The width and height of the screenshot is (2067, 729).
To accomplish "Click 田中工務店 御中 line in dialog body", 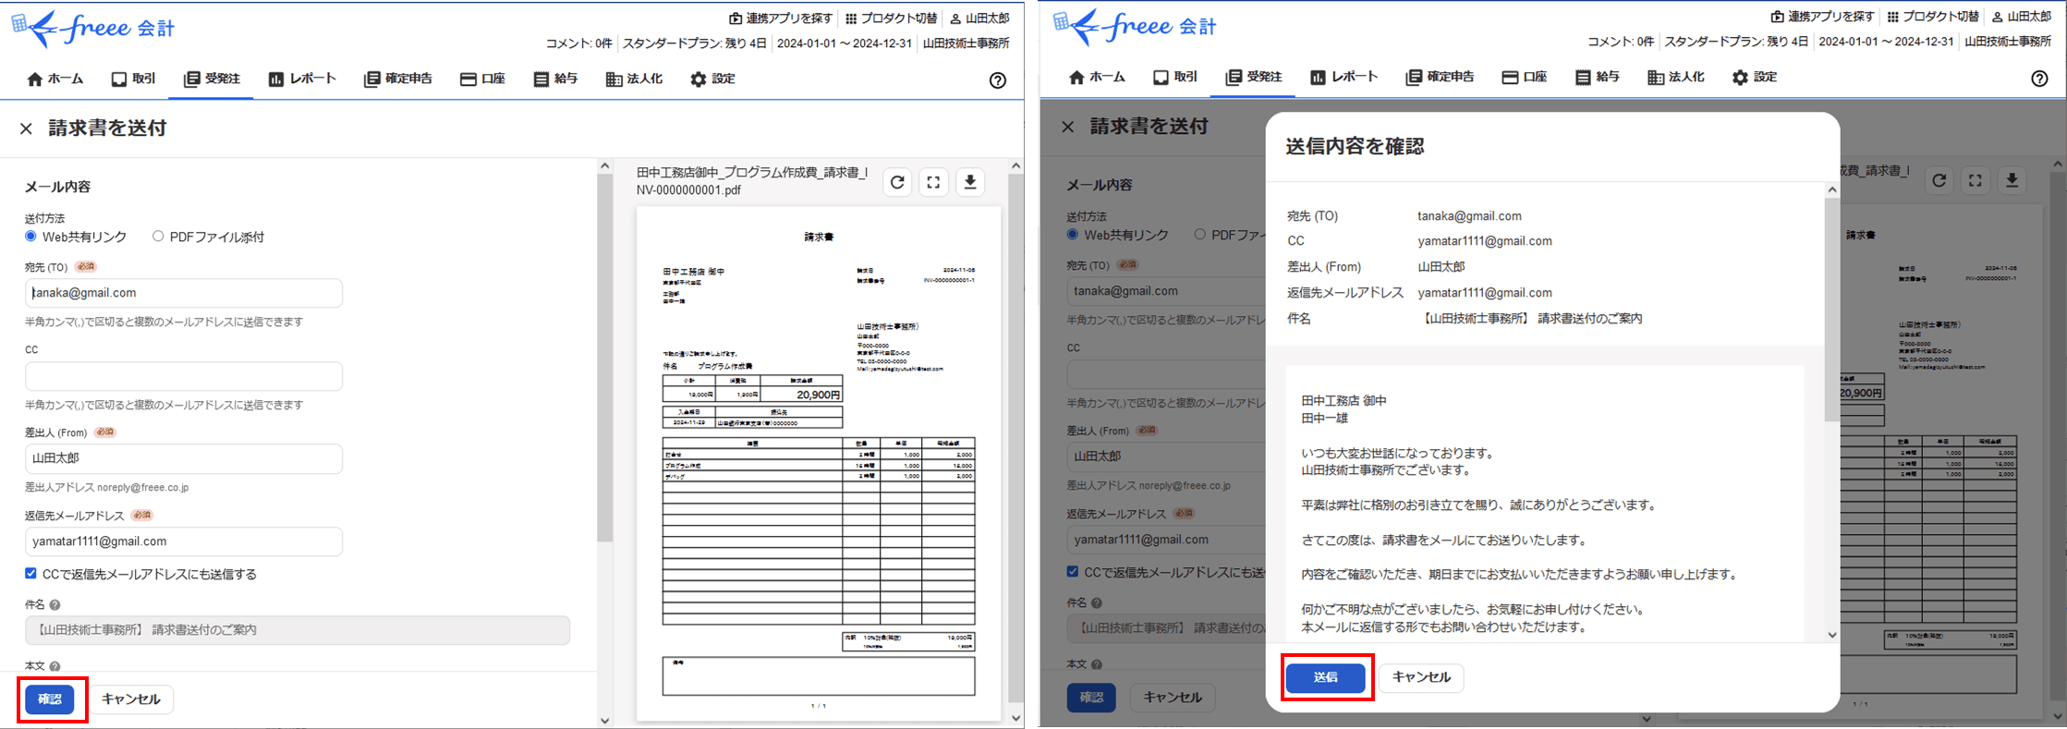I will 1344,401.
